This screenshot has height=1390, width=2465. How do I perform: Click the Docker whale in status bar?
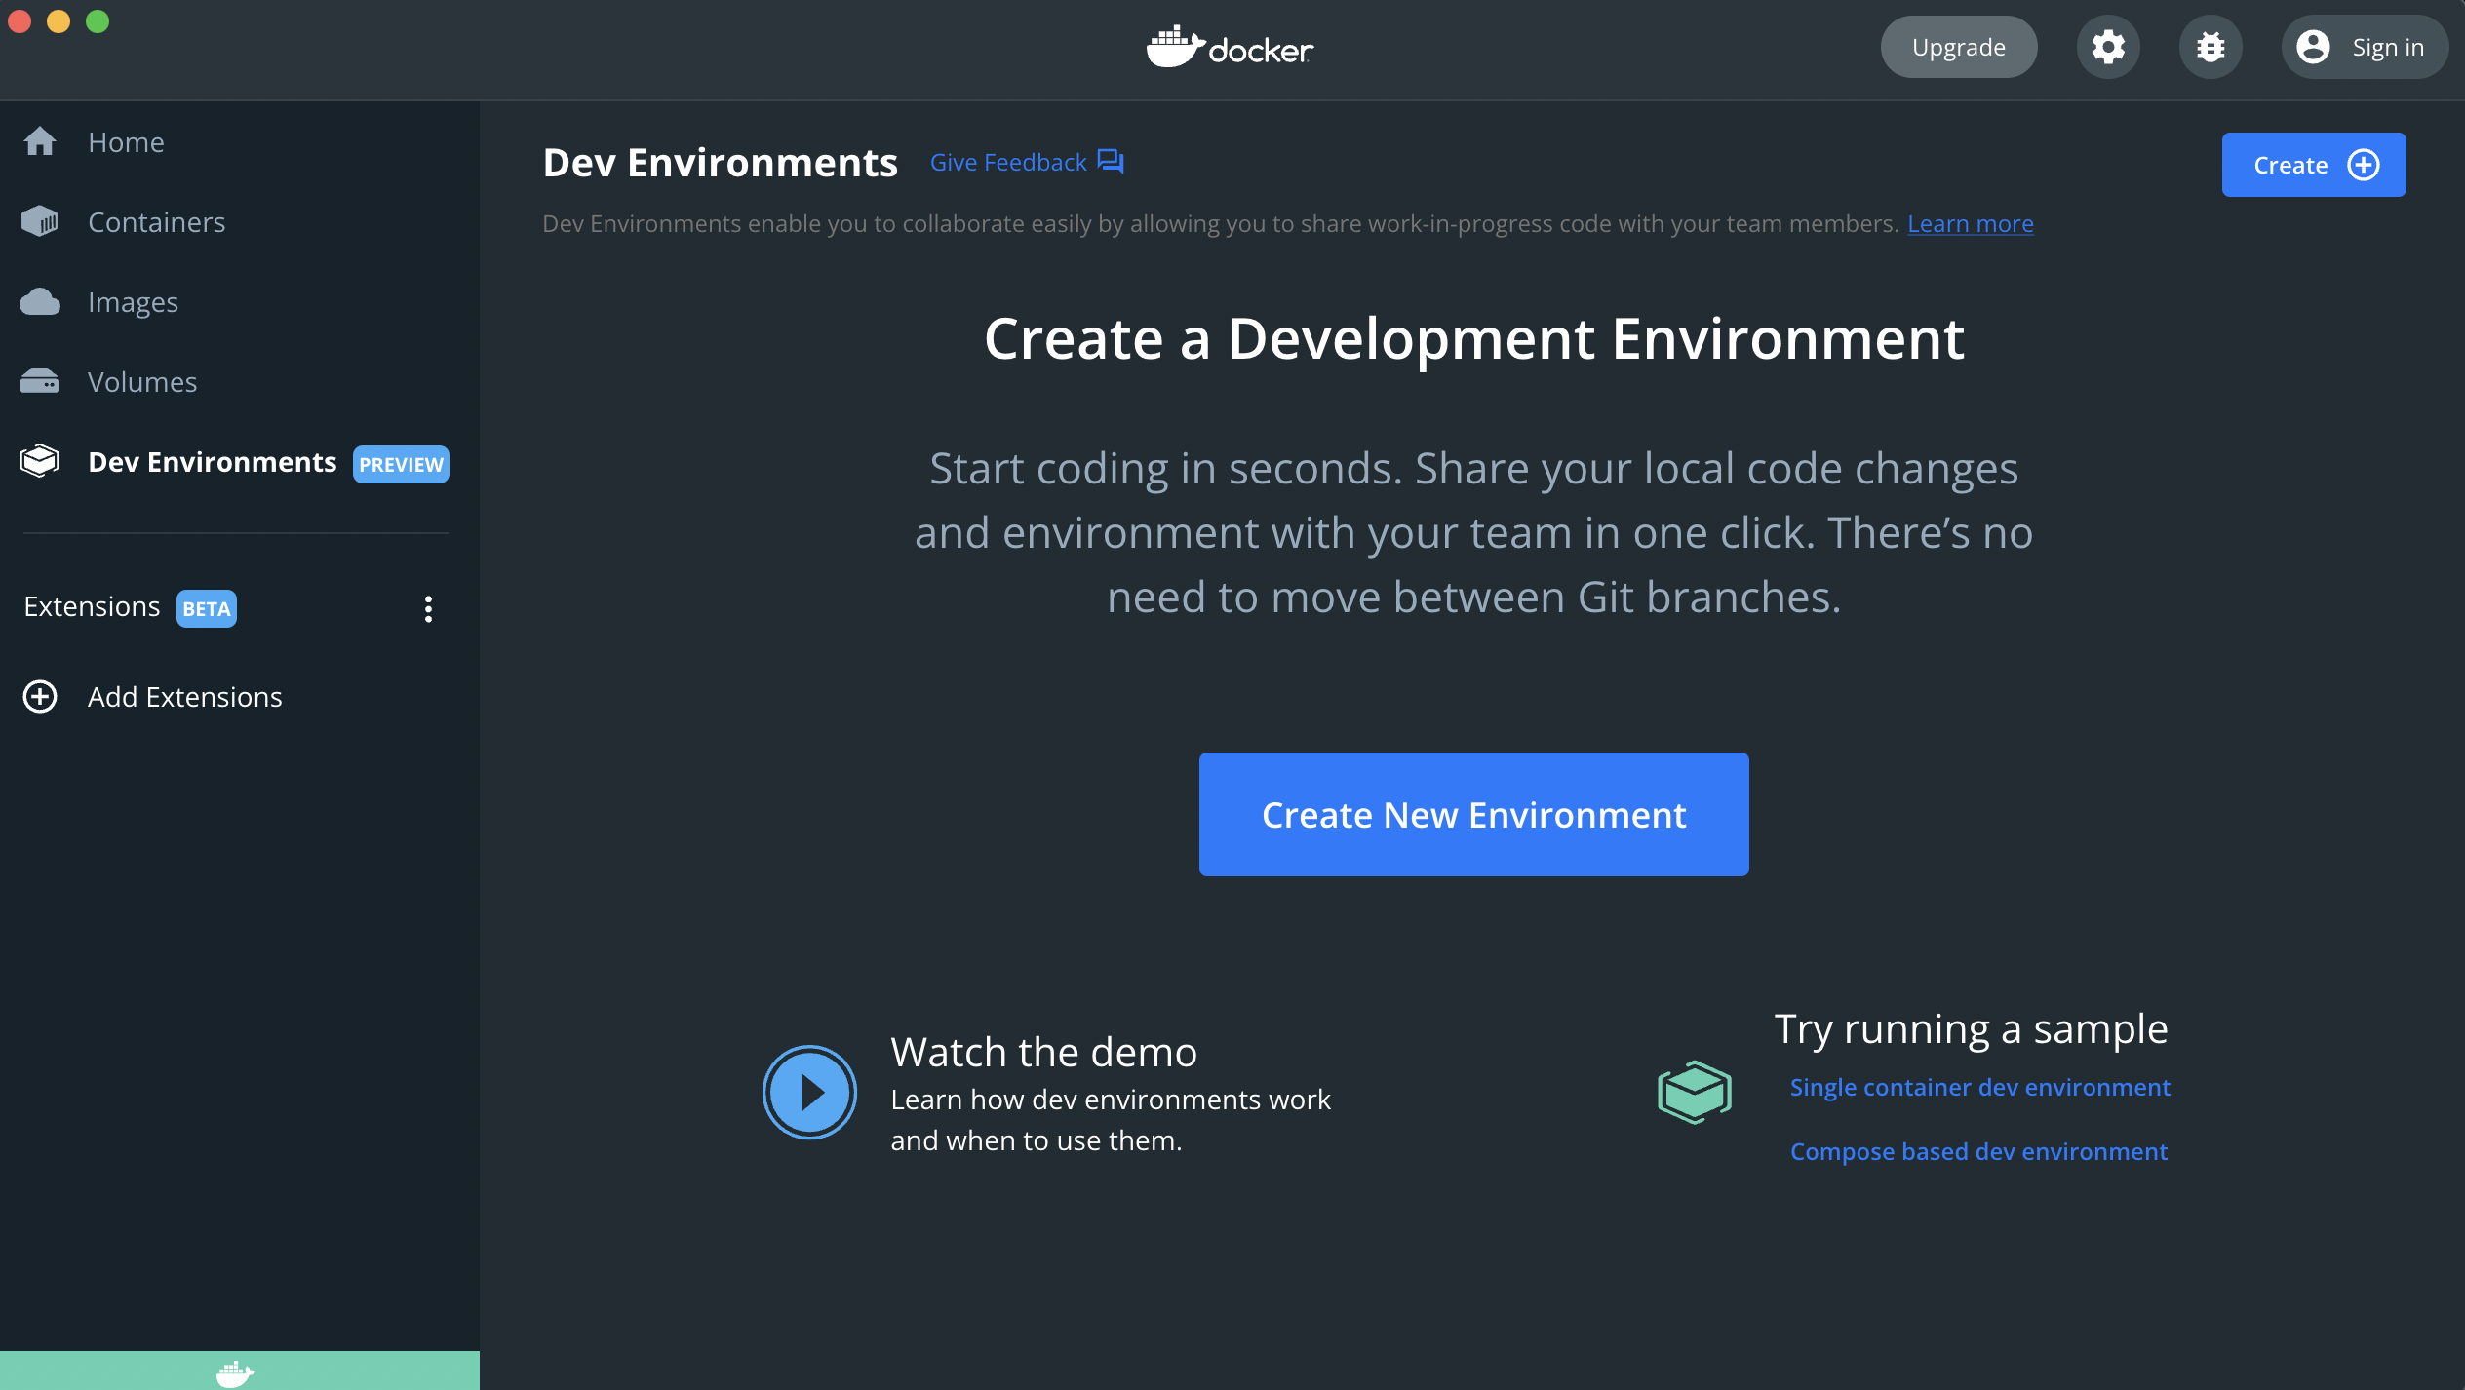click(x=235, y=1372)
